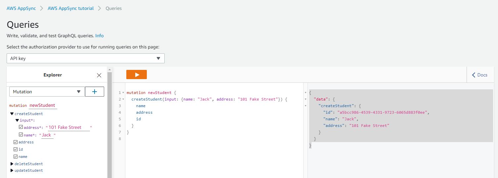
Task: Edit the Jack name value field
Action: (x=47, y=135)
